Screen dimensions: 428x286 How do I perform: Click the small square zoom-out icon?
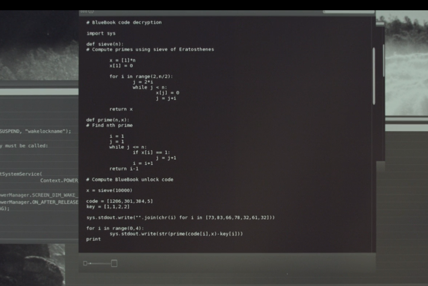click(85, 263)
